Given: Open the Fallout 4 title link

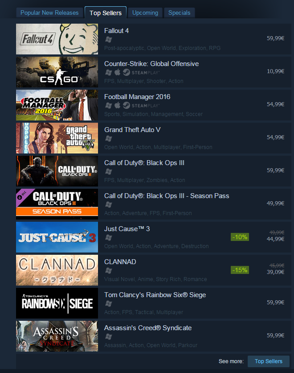Looking at the screenshot, I should pyautogui.click(x=116, y=31).
